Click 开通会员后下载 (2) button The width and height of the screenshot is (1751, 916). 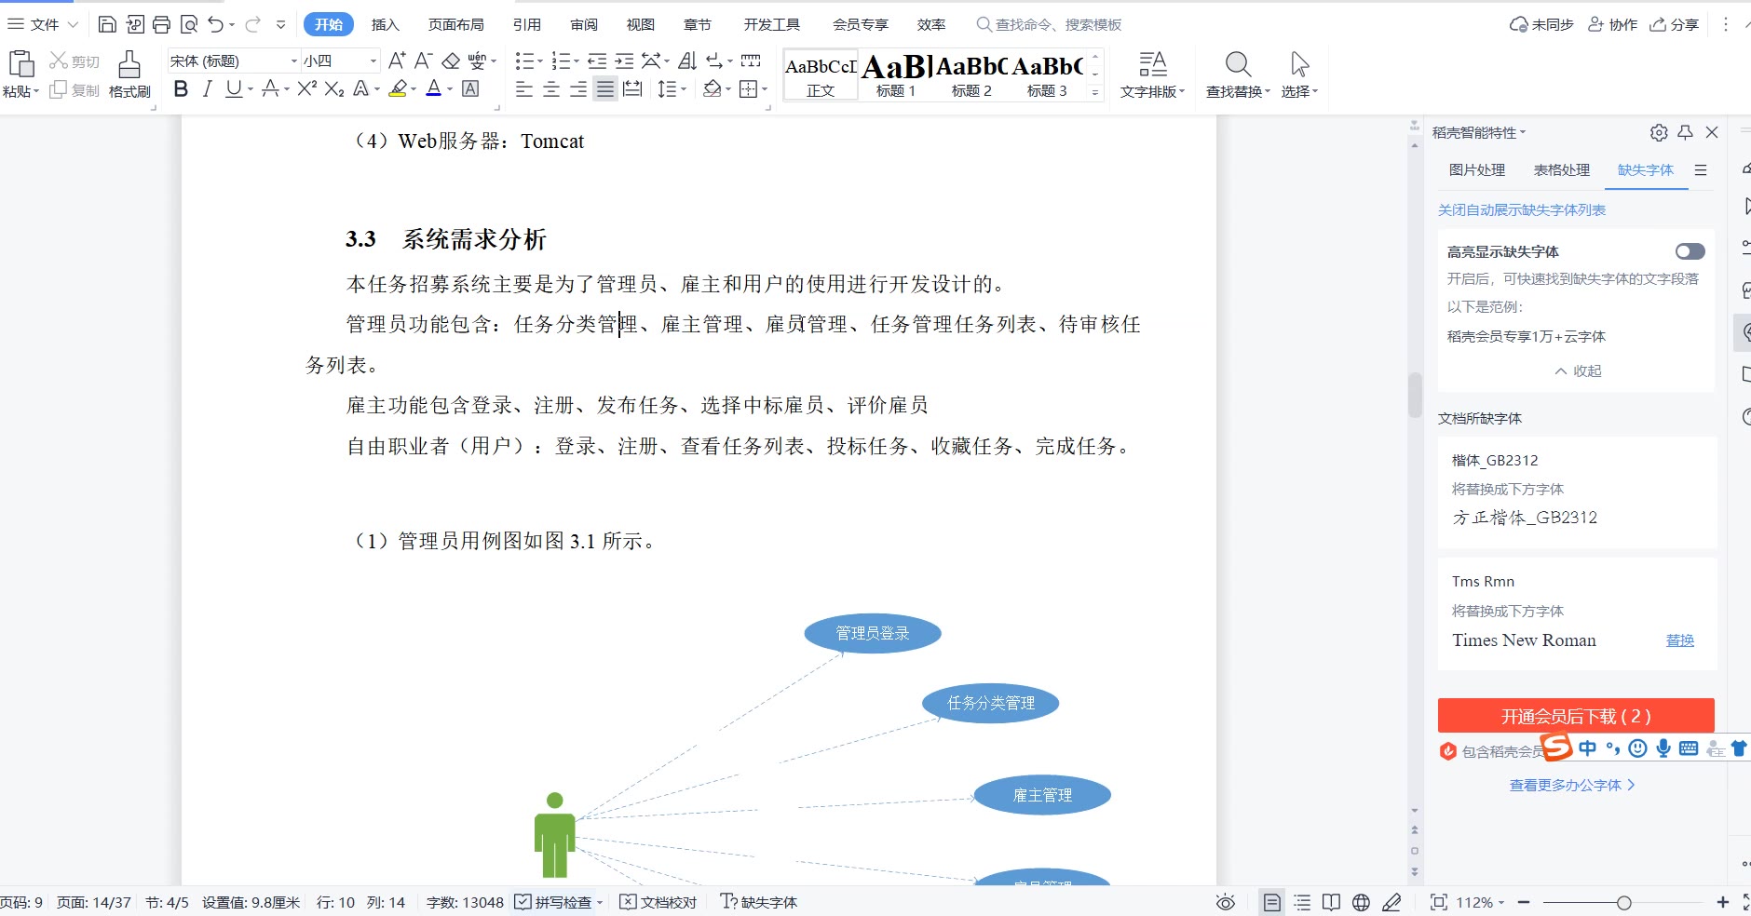pos(1576,716)
